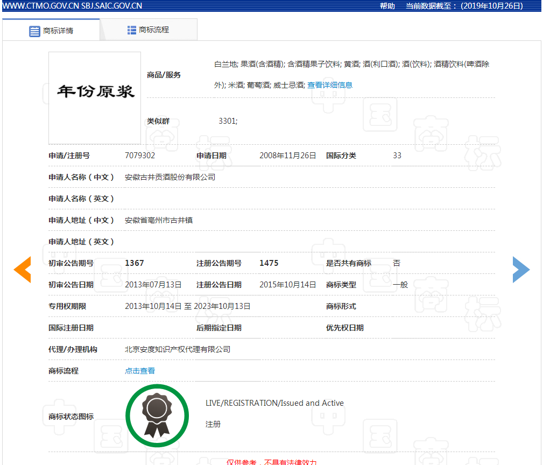Select trademark type value 一般
543x465 pixels.
(400, 285)
